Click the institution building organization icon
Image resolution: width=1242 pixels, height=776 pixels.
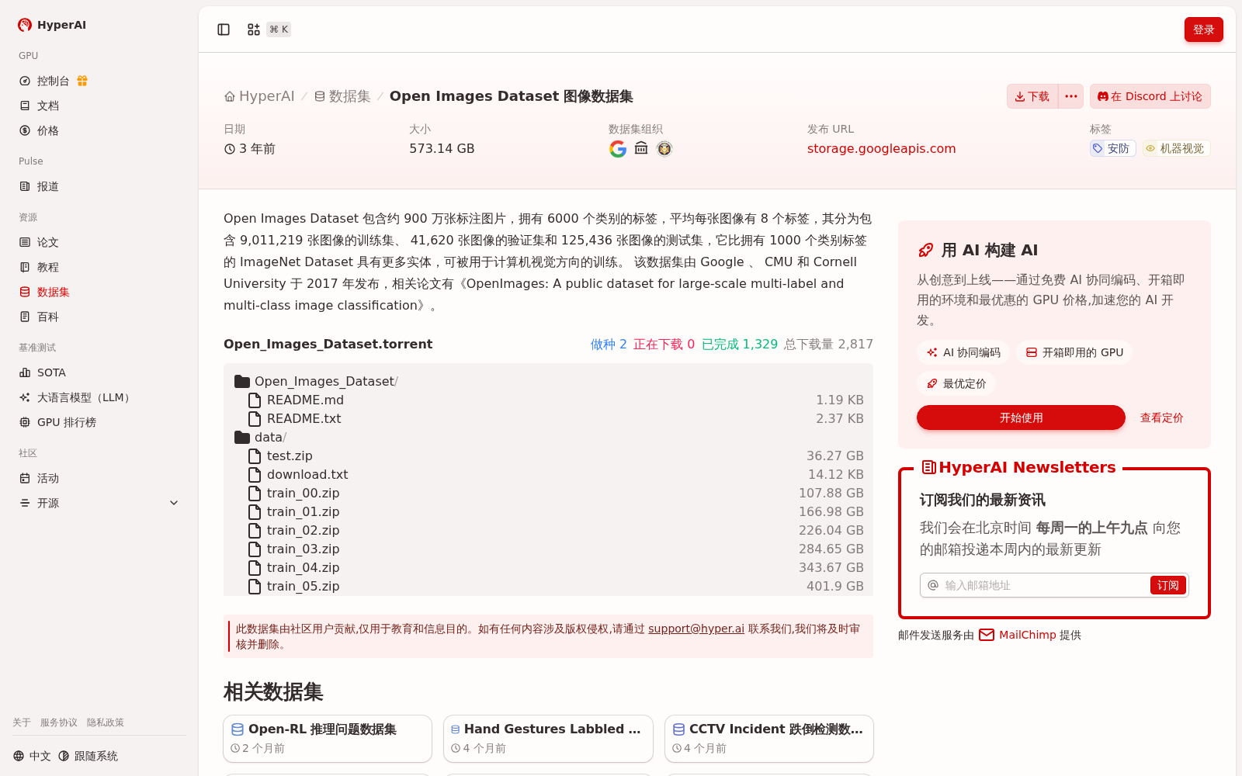pyautogui.click(x=641, y=148)
